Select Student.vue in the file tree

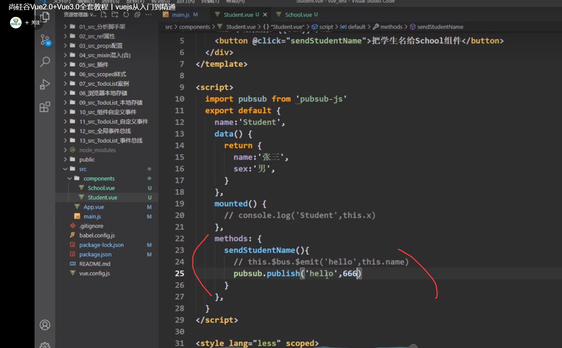tap(107, 198)
